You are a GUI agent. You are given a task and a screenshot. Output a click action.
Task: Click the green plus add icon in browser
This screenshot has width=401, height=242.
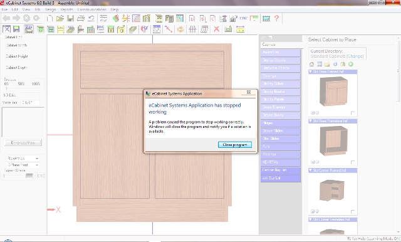pyautogui.click(x=351, y=64)
